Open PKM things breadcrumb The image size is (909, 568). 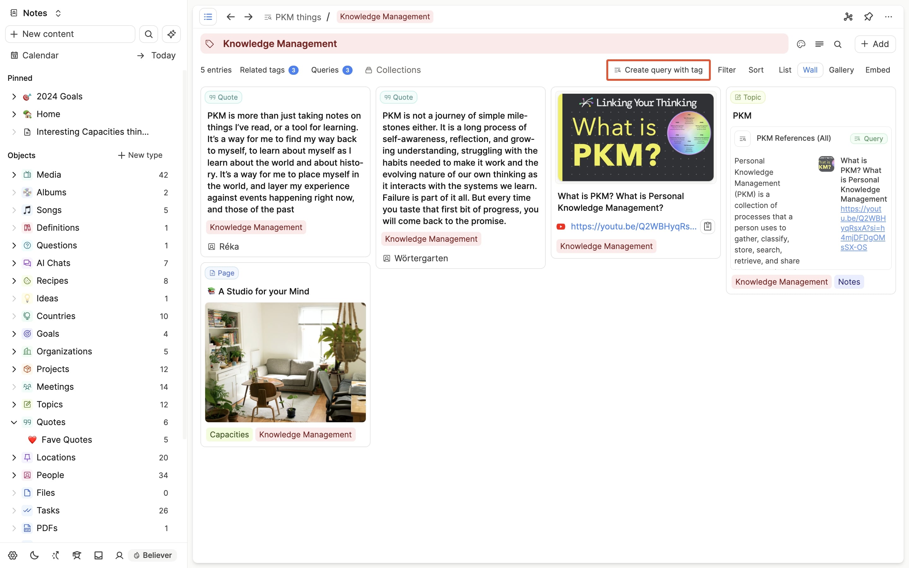click(x=293, y=17)
